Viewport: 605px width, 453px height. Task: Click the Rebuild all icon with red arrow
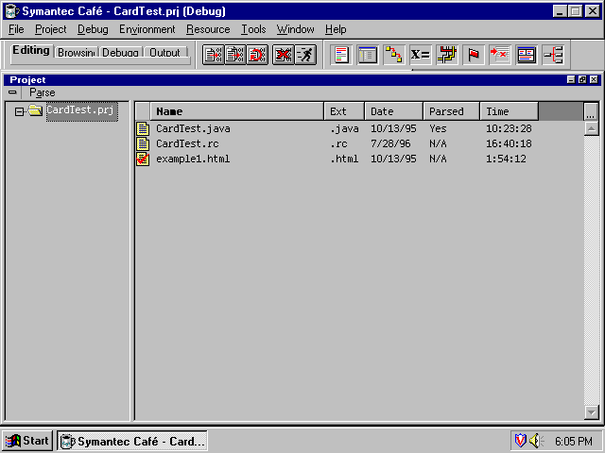257,55
